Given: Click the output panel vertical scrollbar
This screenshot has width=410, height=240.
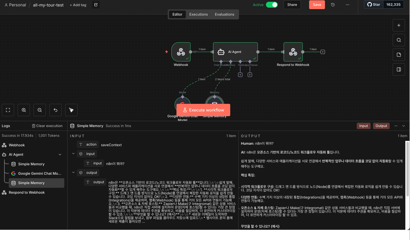Looking at the screenshot, I should click(407, 169).
